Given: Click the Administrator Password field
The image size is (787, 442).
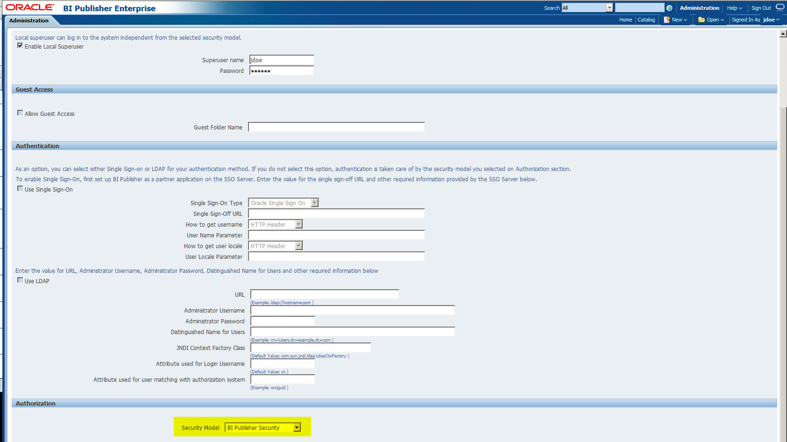Looking at the screenshot, I should pos(283,321).
